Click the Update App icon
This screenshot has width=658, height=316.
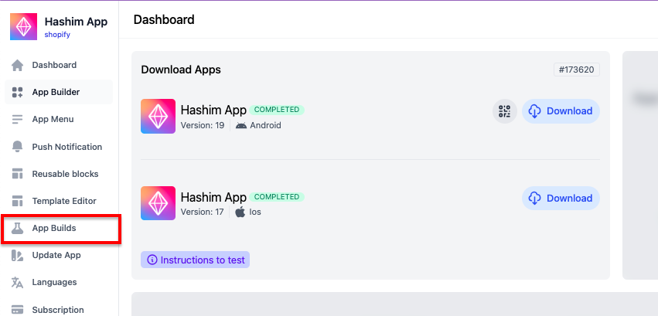(17, 255)
